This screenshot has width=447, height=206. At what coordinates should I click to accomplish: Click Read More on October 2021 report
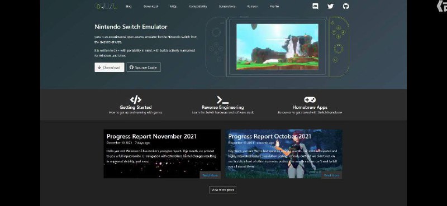[x=331, y=175]
